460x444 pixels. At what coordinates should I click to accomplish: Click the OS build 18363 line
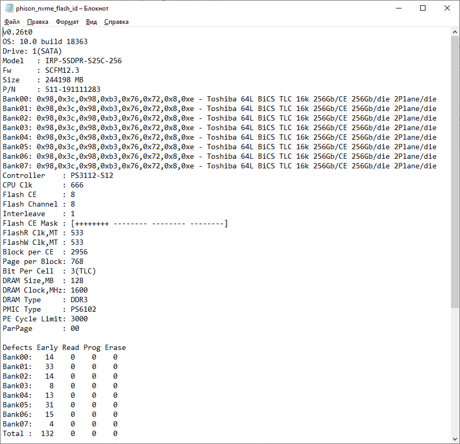pos(45,41)
